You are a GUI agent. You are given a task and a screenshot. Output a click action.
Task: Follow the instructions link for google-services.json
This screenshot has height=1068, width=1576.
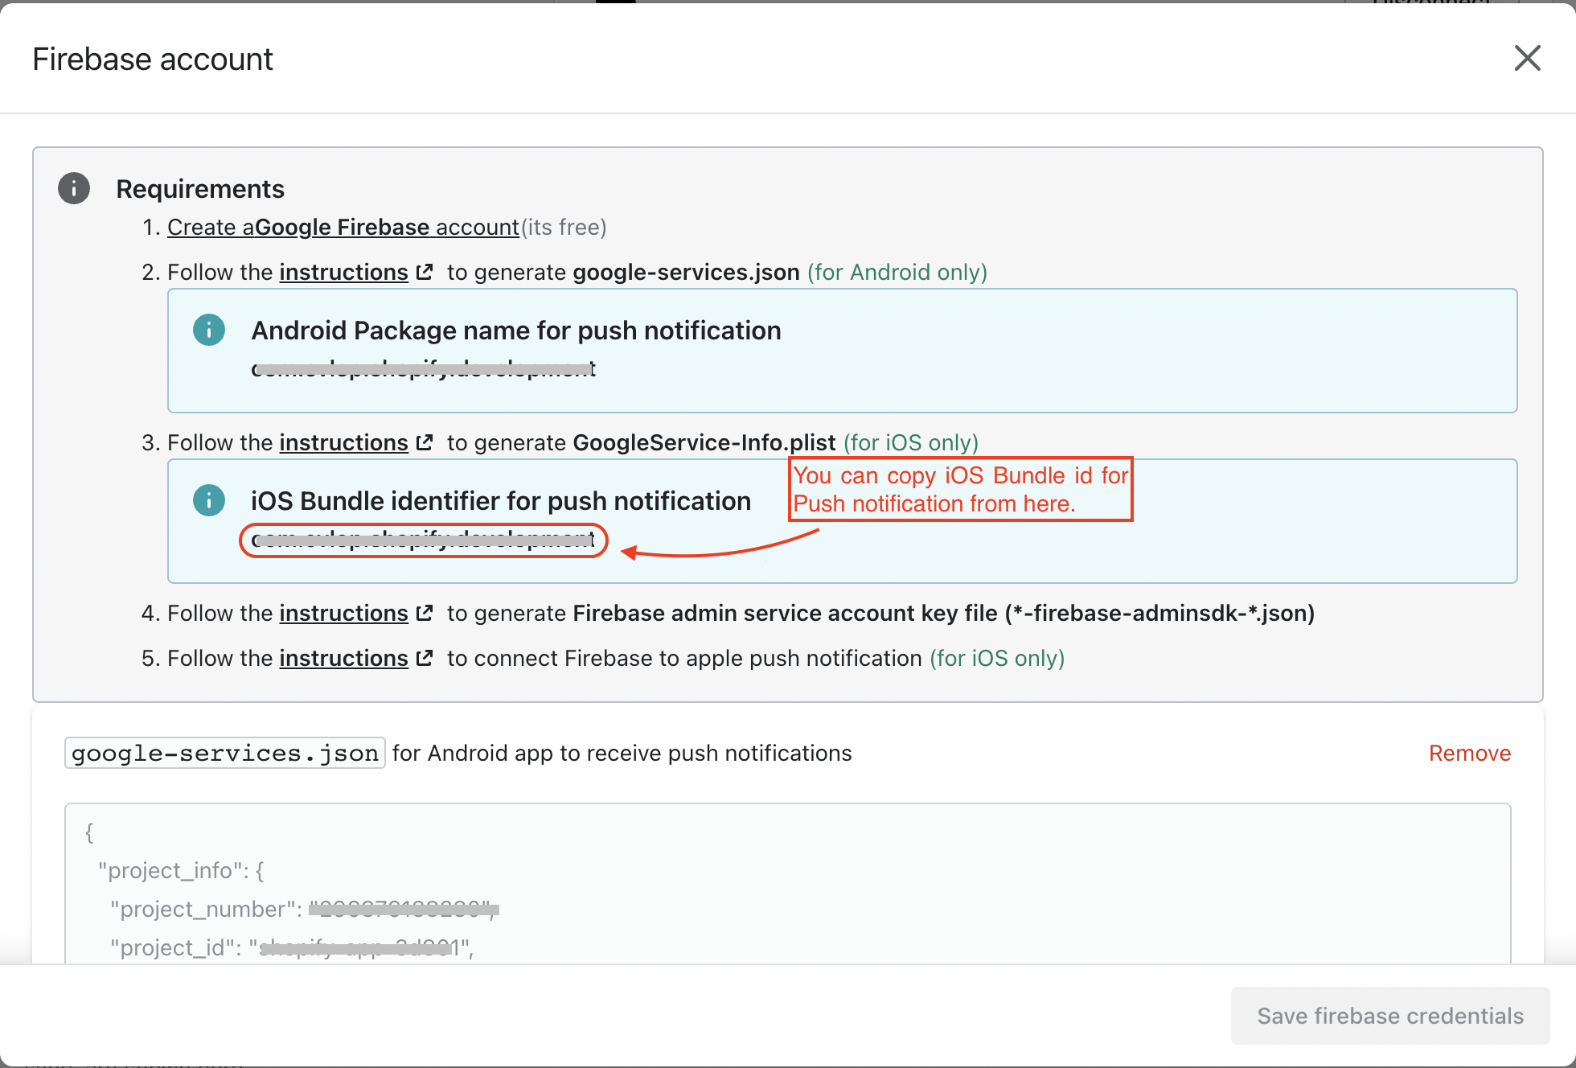click(x=343, y=273)
